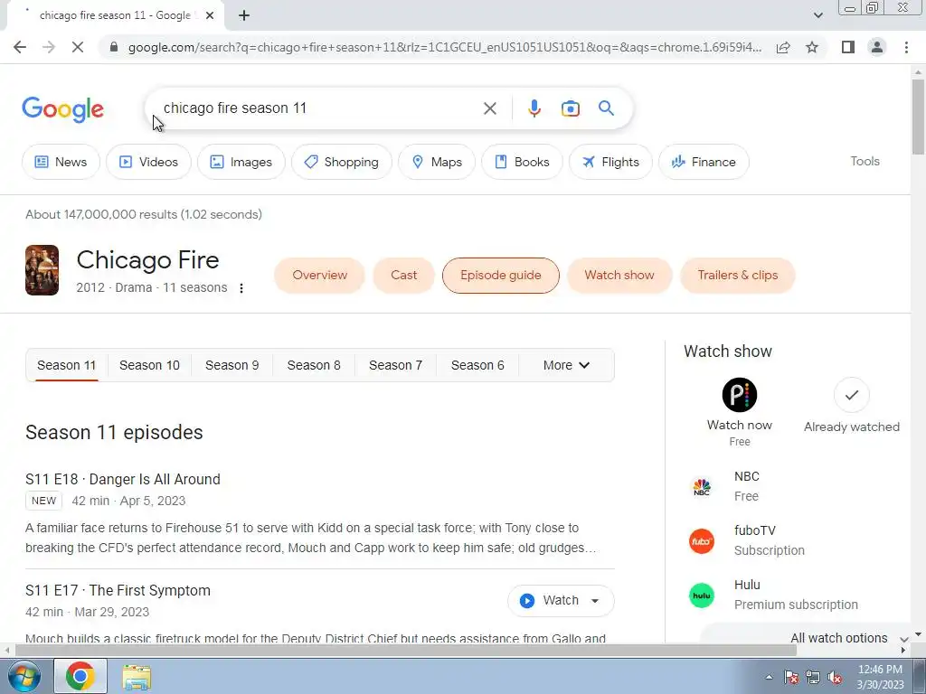Show hidden system tray icons
926x694 pixels.
(769, 677)
